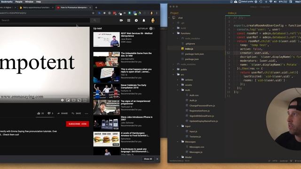Open Auth.css in project tree
Screen dimensions: 301x169
pos(194,95)
